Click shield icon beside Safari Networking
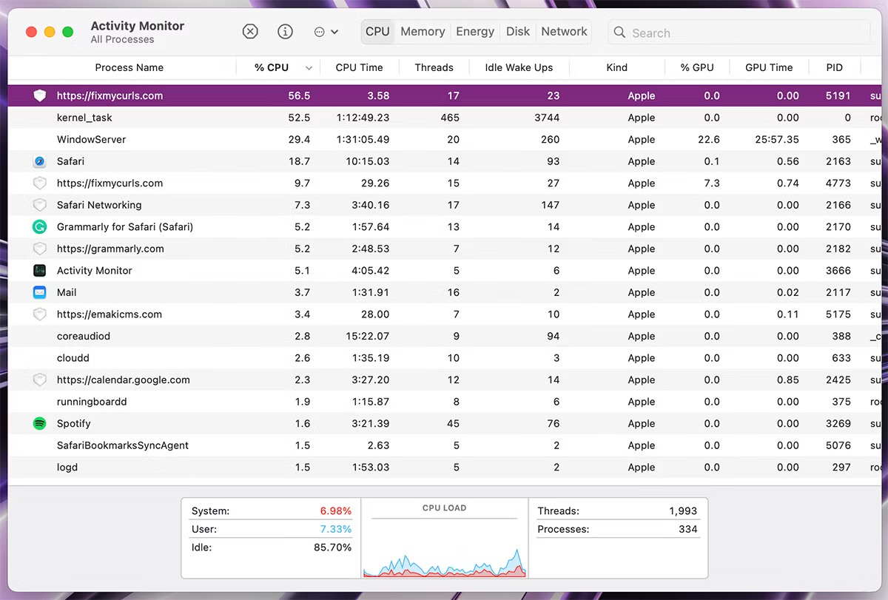Viewport: 888px width, 600px height. tap(40, 205)
